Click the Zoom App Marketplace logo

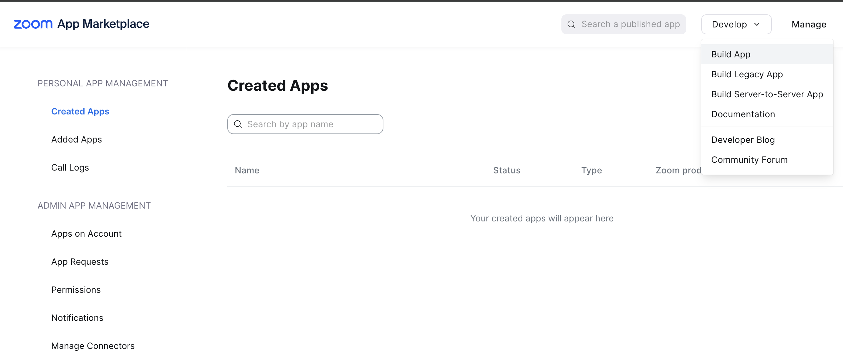coord(81,24)
